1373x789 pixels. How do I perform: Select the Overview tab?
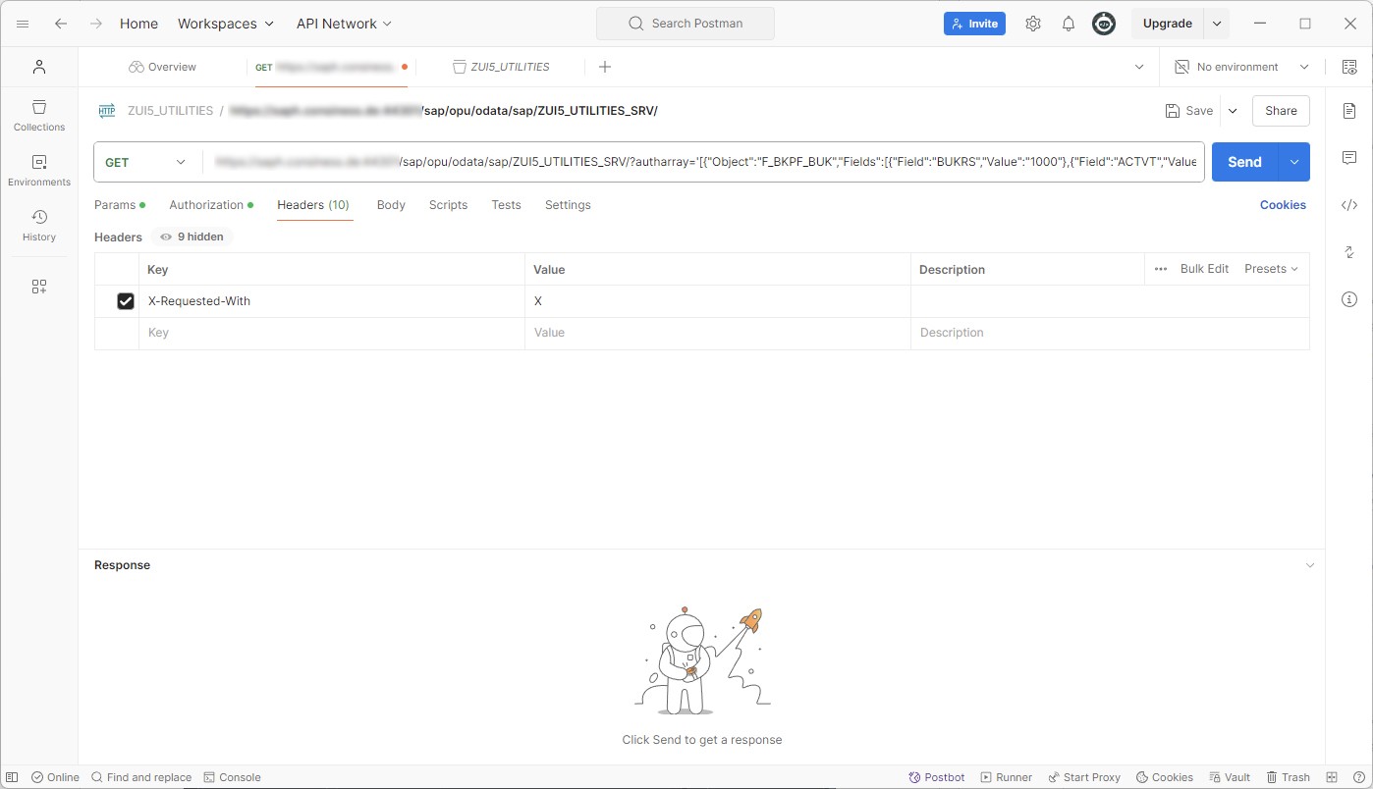(162, 67)
